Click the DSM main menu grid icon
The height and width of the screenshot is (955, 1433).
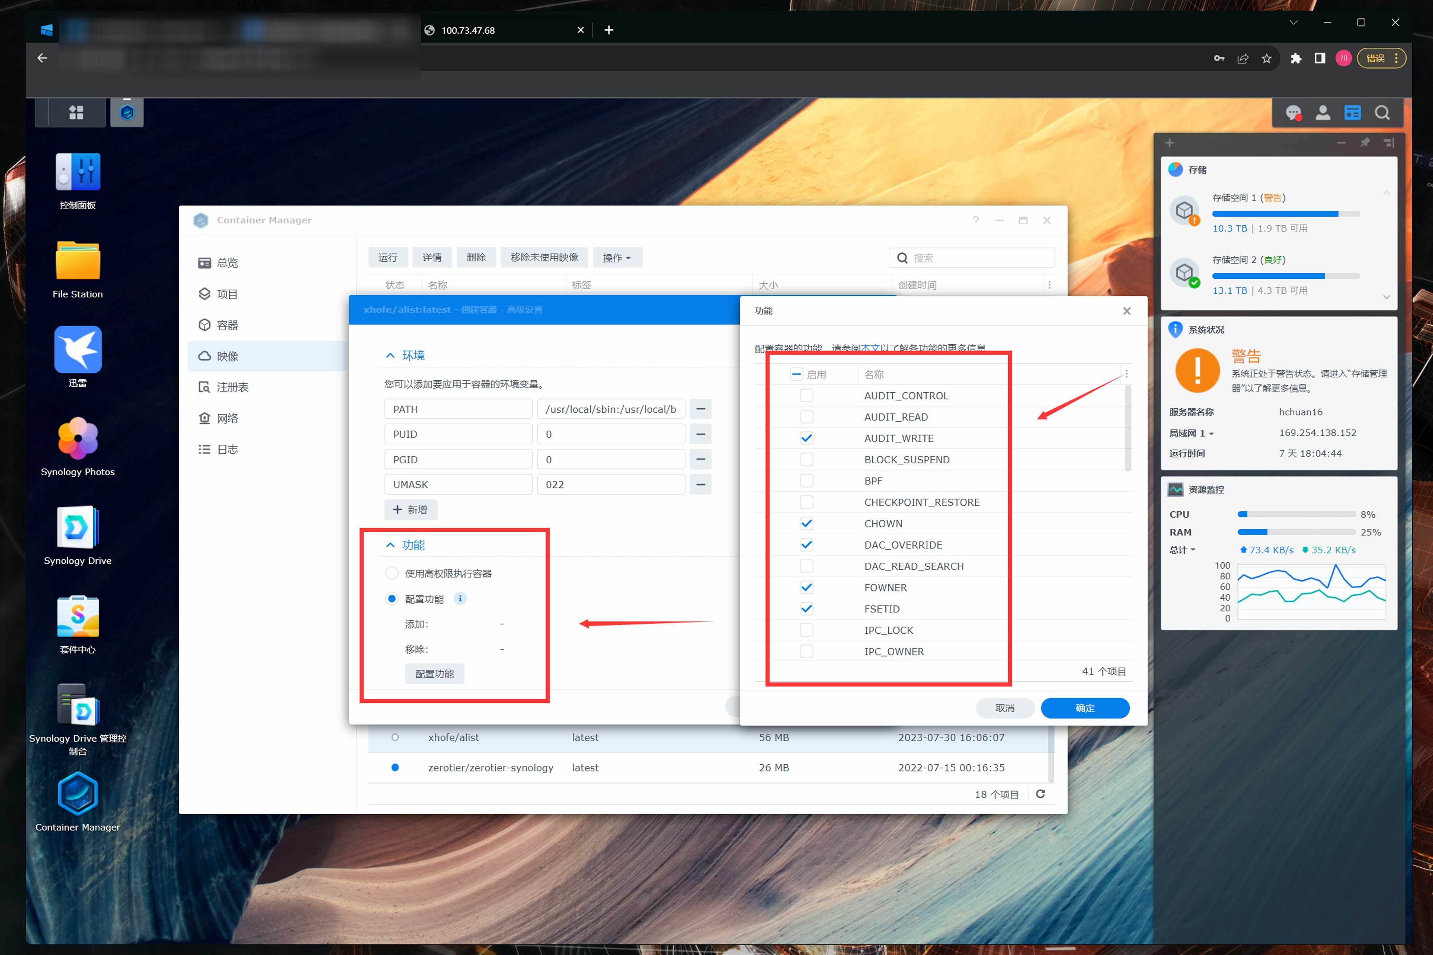point(76,113)
